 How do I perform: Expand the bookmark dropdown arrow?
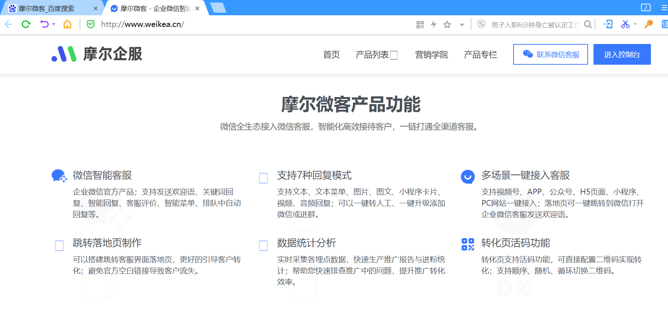pos(462,25)
